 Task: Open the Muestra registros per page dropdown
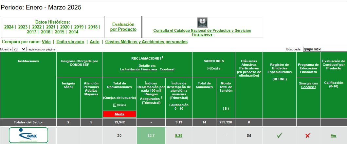19,49
